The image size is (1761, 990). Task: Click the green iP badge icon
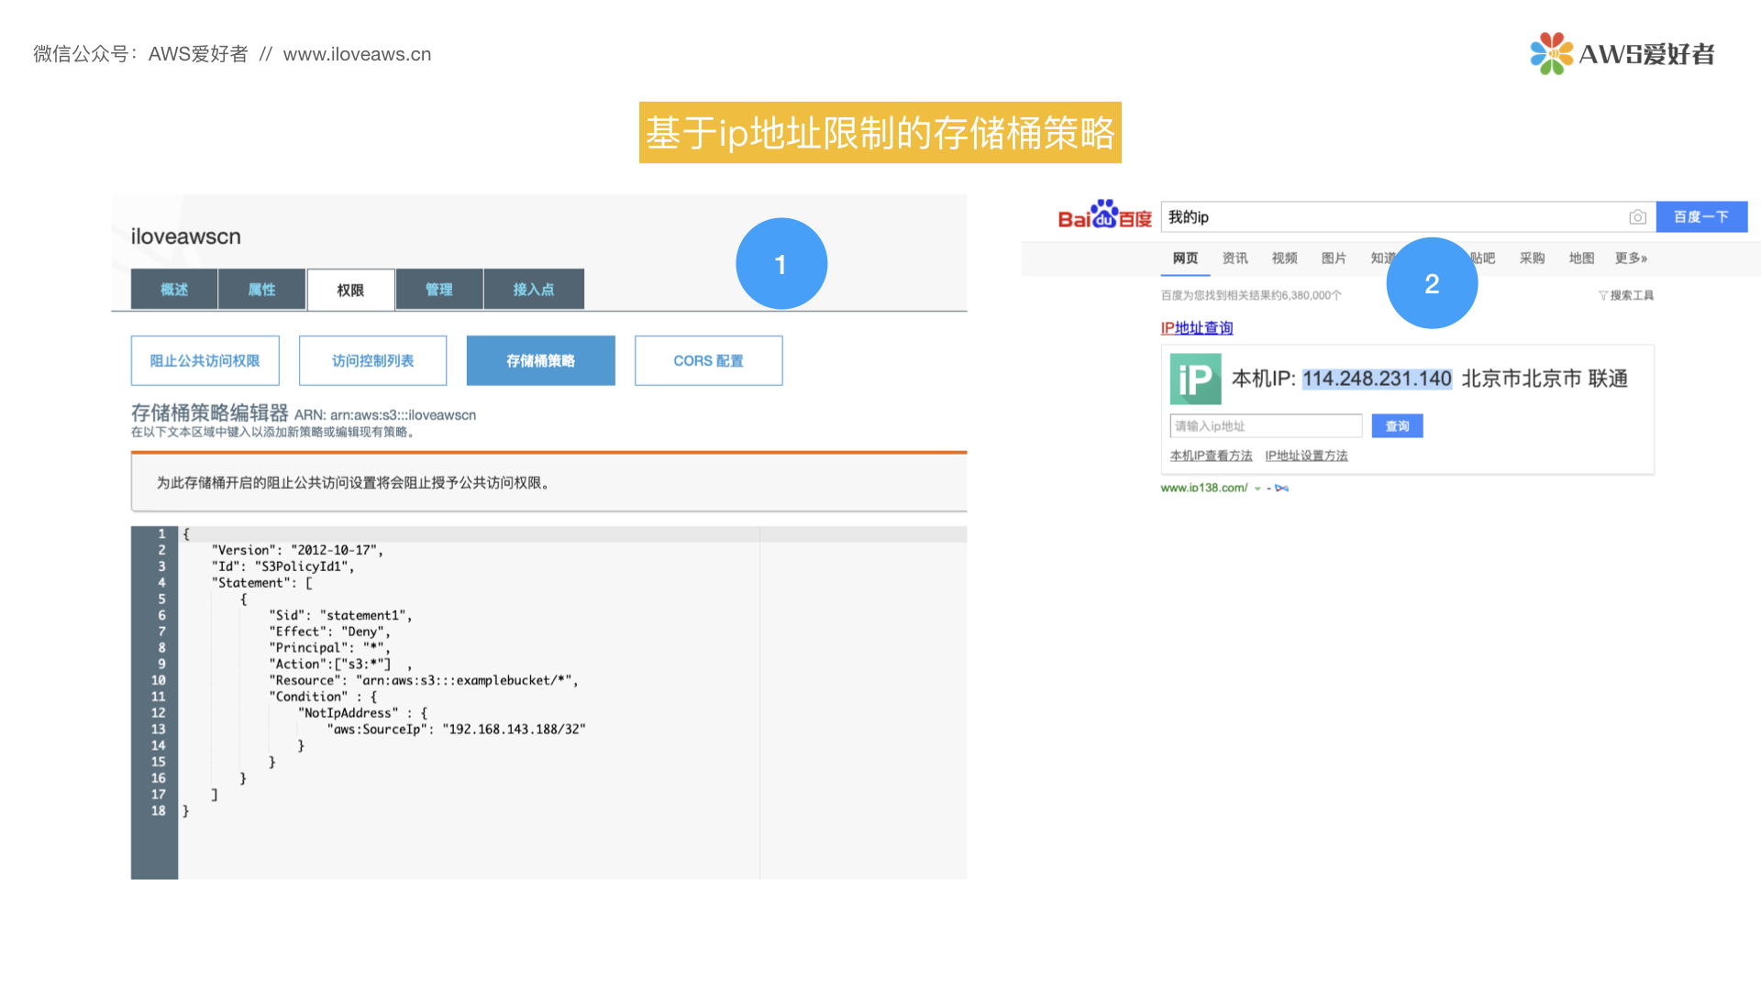[1194, 379]
